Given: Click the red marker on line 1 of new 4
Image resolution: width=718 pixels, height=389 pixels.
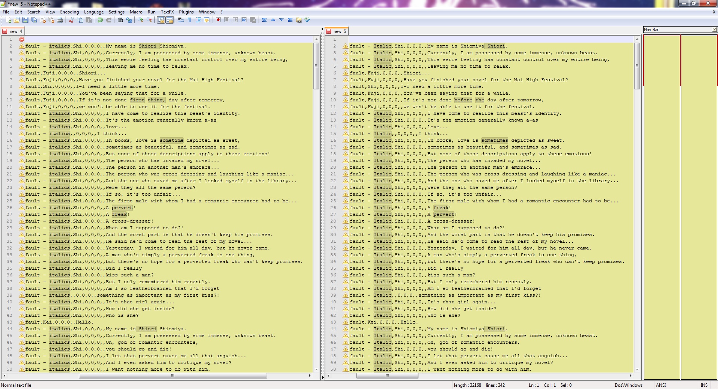Looking at the screenshot, I should point(22,39).
